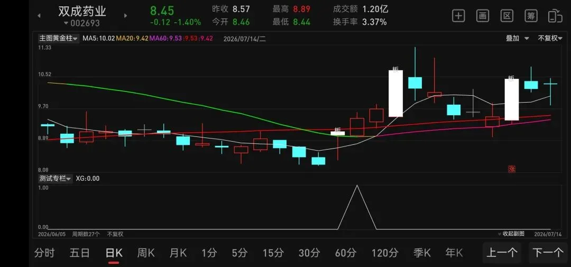
Task: Select the 15分 period tab
Action: [x=273, y=253]
